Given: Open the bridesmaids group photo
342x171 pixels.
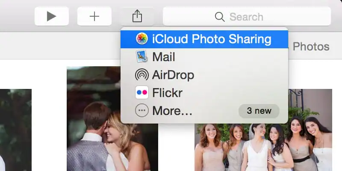Looking at the screenshot, I should [263, 130].
